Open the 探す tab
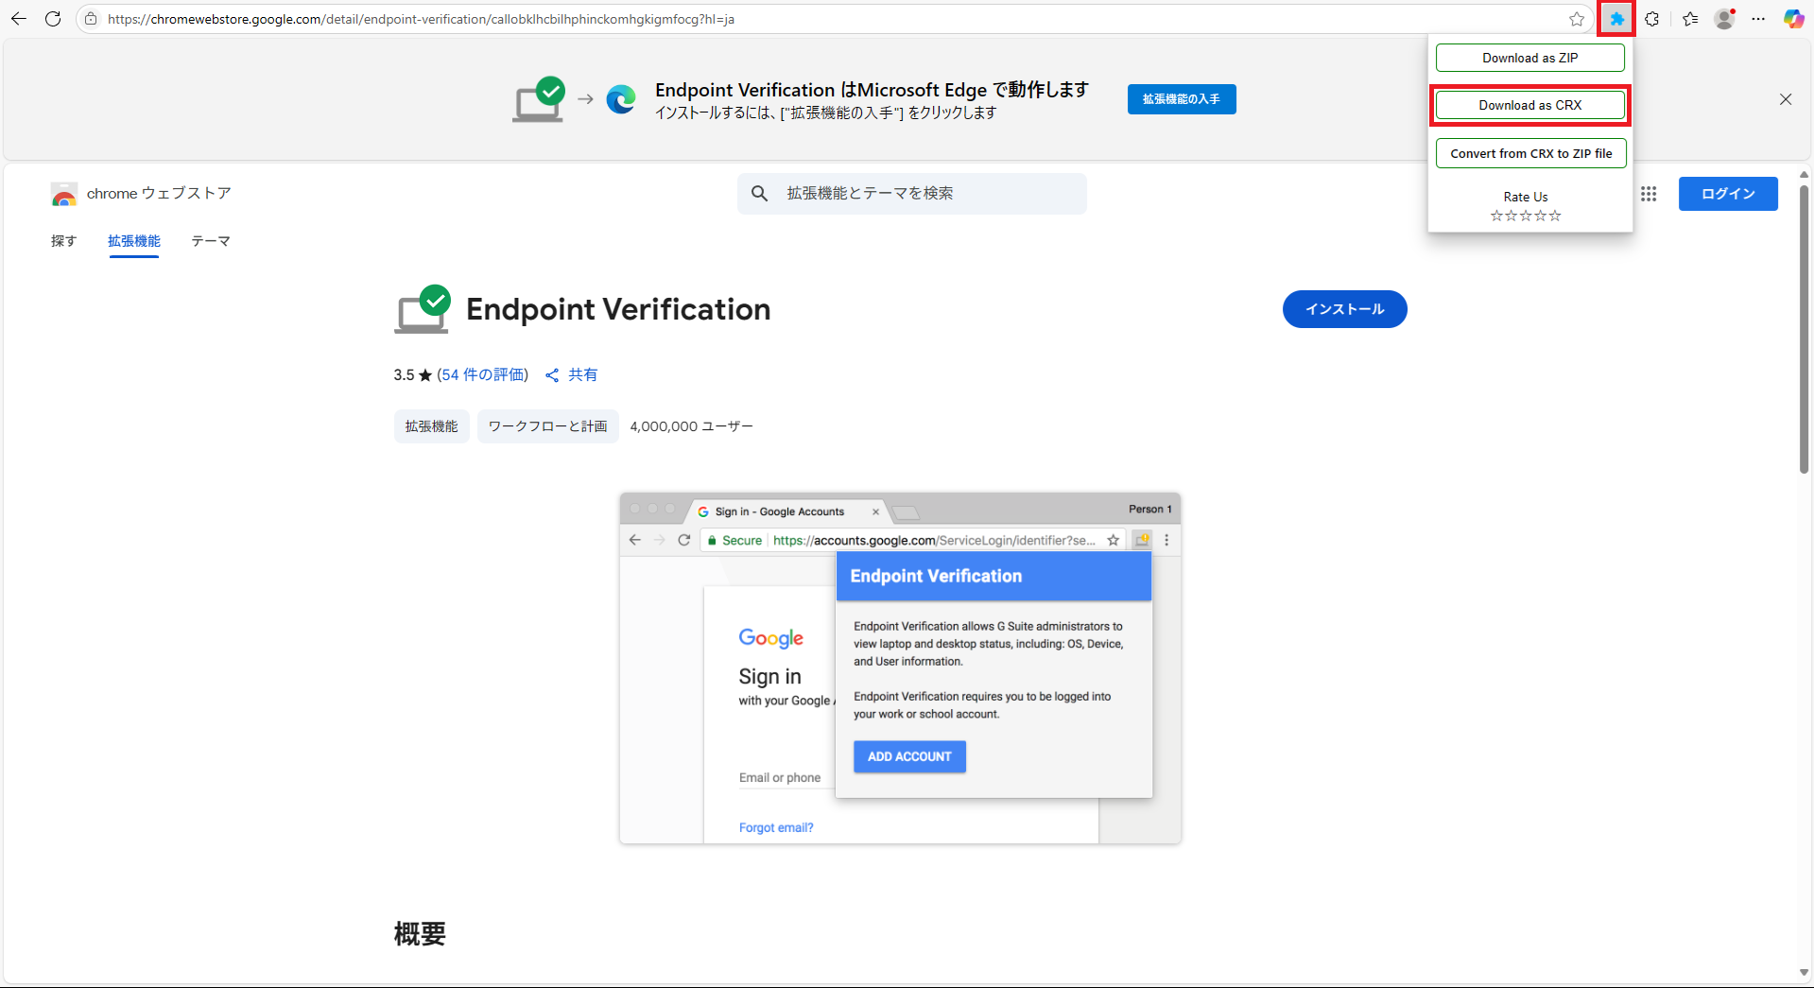 pyautogui.click(x=63, y=241)
